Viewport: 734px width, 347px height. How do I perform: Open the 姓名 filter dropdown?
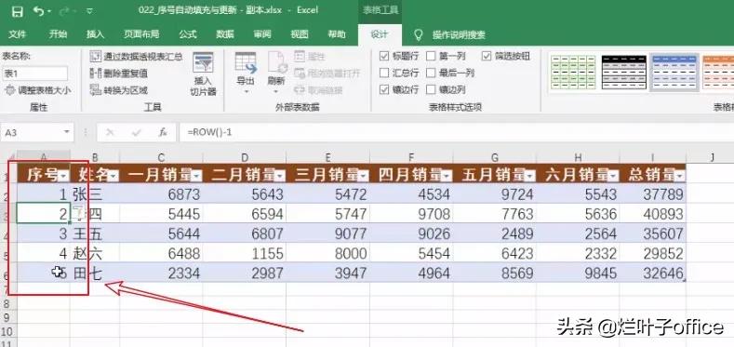point(113,176)
